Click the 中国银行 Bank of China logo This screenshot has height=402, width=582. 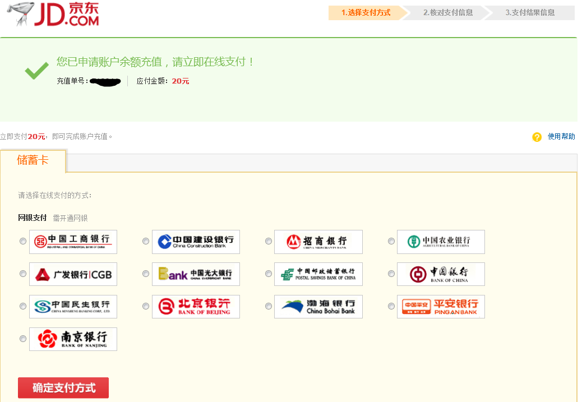(x=441, y=274)
